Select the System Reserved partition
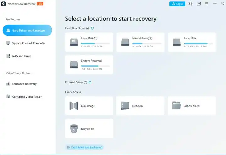Screen dimensions: 226x155 89,65
